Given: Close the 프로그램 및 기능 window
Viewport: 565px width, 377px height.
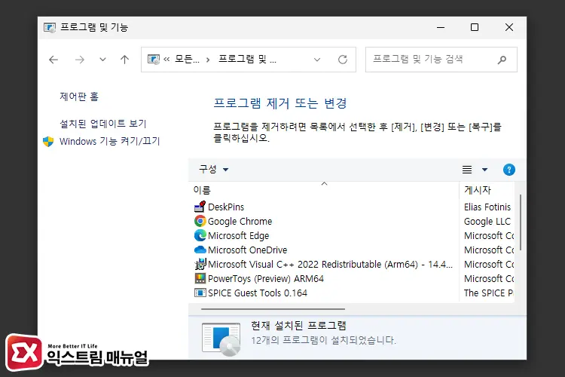Looking at the screenshot, I should [x=509, y=27].
